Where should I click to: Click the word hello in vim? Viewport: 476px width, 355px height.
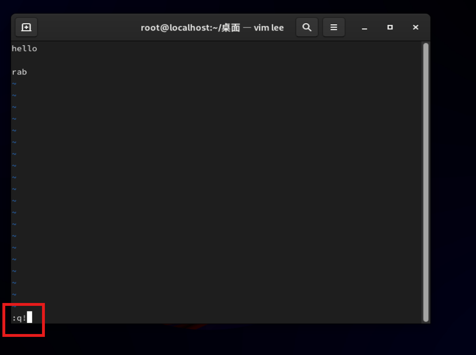click(x=24, y=49)
